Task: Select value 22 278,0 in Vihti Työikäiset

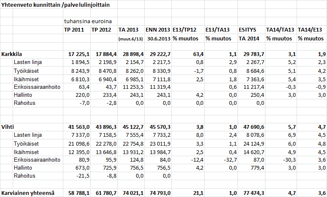Action: click(106, 144)
